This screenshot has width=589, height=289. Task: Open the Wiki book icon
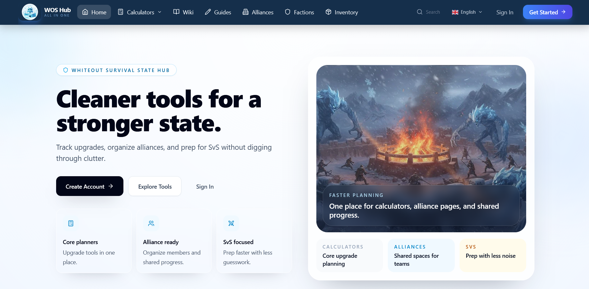pos(176,12)
